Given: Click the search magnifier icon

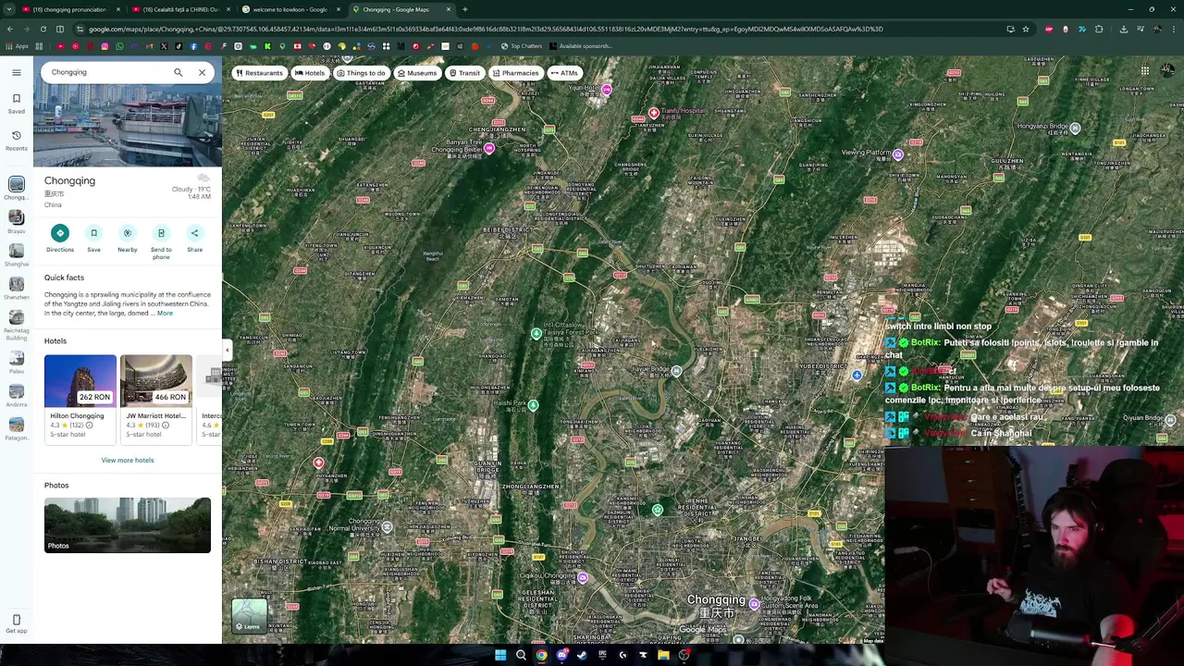Looking at the screenshot, I should 179,72.
